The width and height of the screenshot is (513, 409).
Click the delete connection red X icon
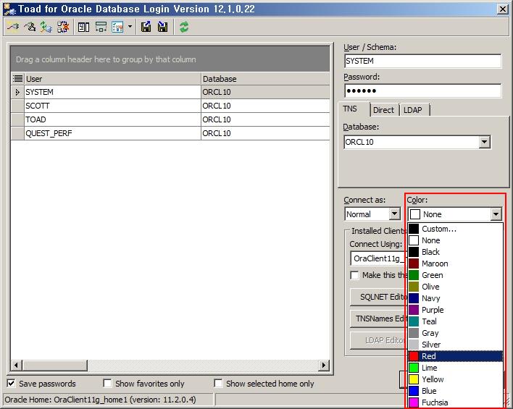pyautogui.click(x=62, y=27)
